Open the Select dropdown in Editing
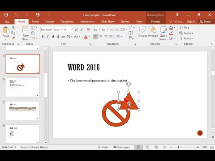Viewport: 215px width, 161px height. click(186, 38)
